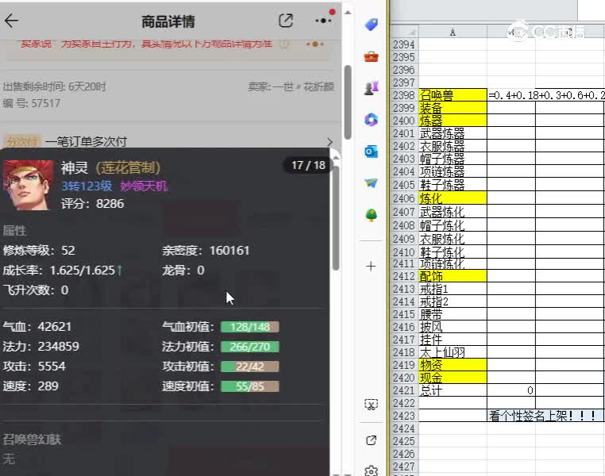605x476 pixels.
Task: Select the yellow 现金 cell
Action: 453,378
